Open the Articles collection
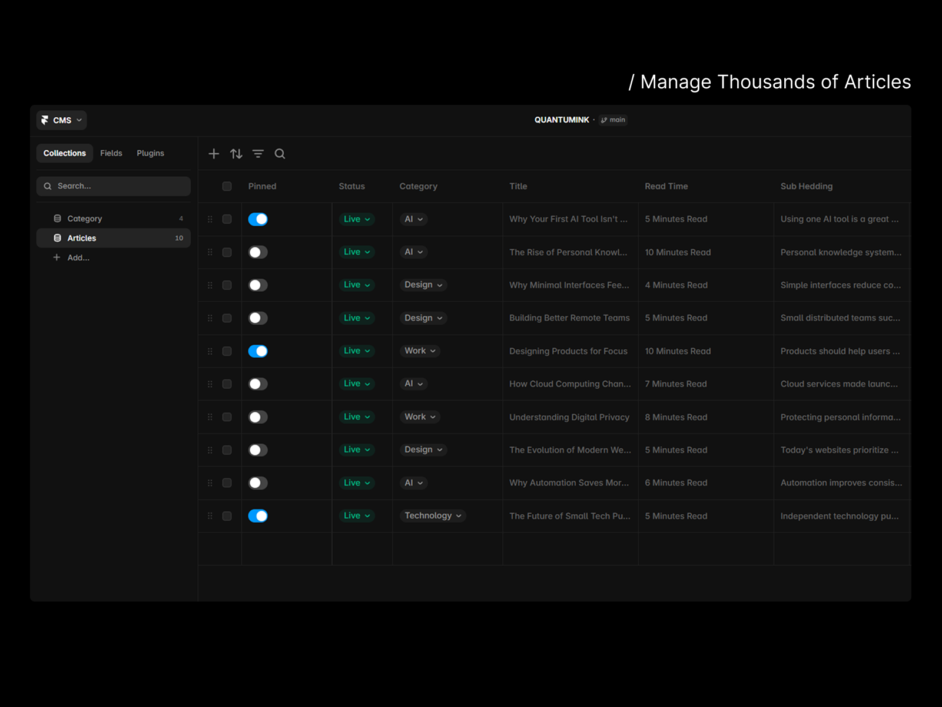 click(114, 238)
